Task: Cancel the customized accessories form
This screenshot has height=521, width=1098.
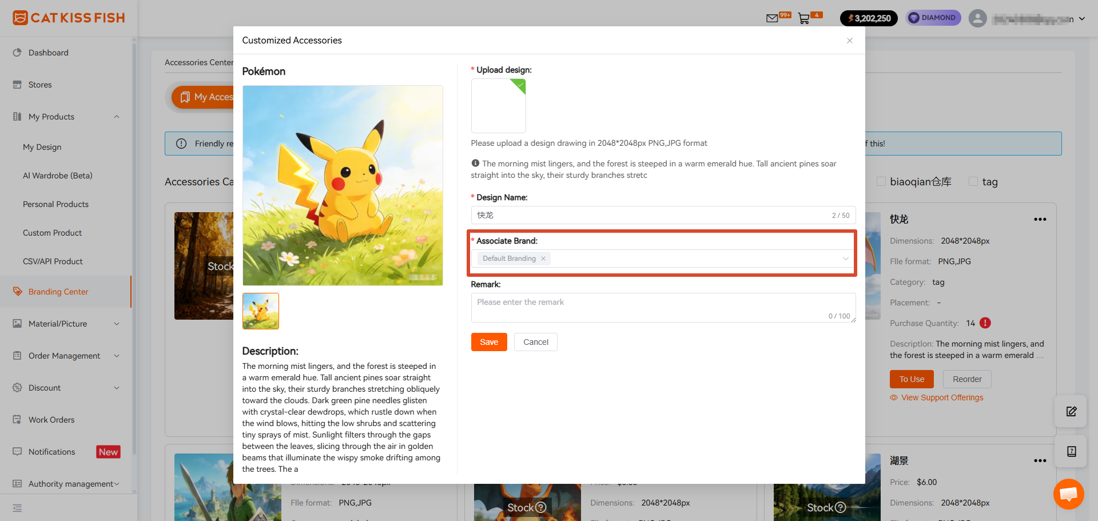Action: (536, 342)
